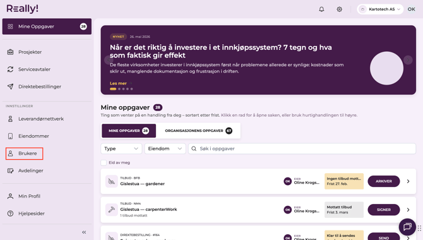Click the OK avatar in gardener row
This screenshot has width=423, height=240.
[x=287, y=181]
